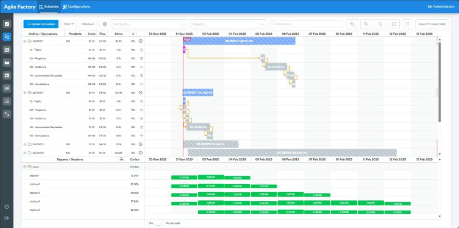Click the Upsert Productivity button
The height and width of the screenshot is (228, 459).
click(432, 24)
